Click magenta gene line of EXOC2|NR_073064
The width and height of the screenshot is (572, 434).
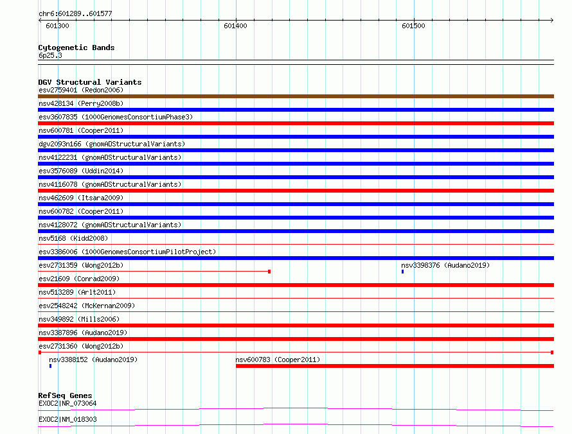coord(296,409)
